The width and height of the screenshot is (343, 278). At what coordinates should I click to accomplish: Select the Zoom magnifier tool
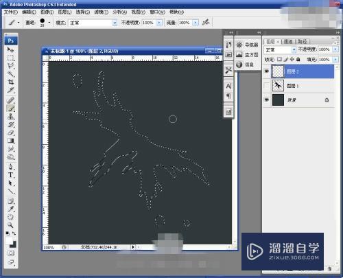click(x=10, y=225)
